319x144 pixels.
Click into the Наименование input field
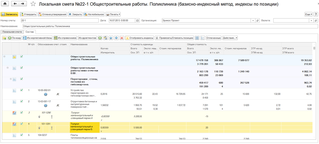click(170, 26)
